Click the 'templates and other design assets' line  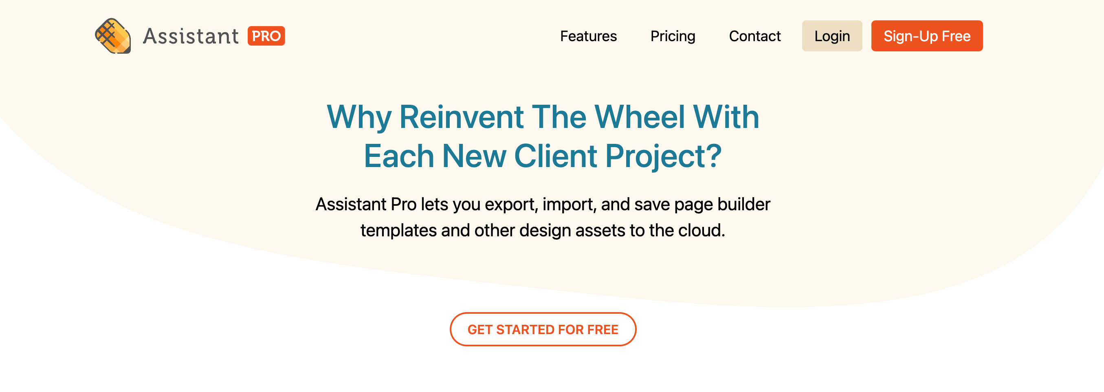tap(543, 230)
